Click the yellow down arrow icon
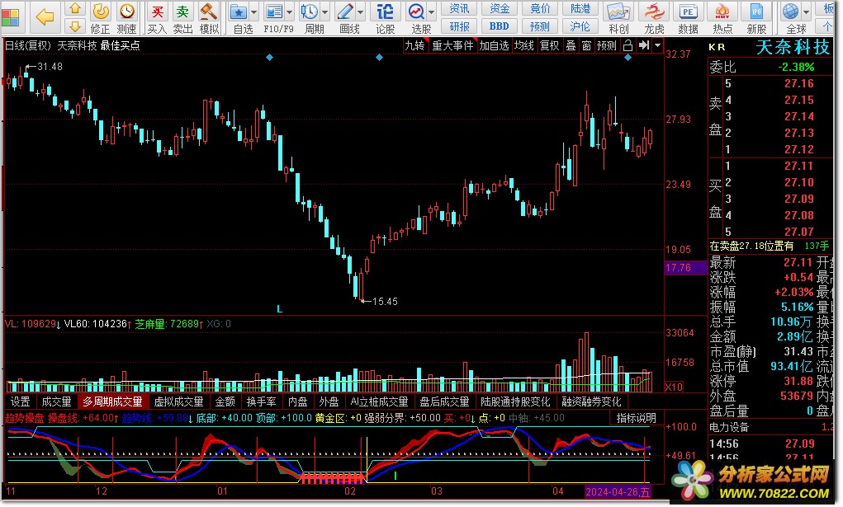This screenshot has height=507, width=843. click(x=75, y=26)
